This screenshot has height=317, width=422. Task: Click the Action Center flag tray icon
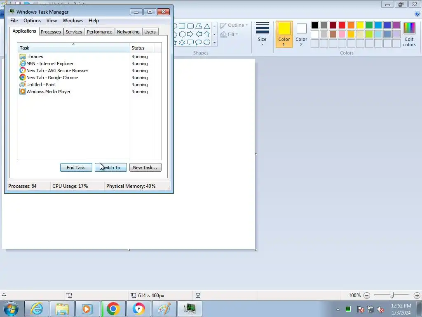click(360, 309)
